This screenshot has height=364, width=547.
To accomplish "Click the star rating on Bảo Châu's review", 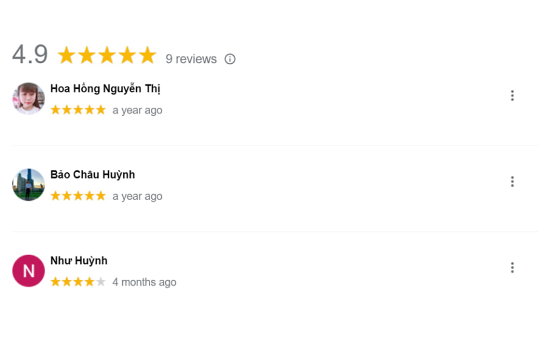I will 78,196.
